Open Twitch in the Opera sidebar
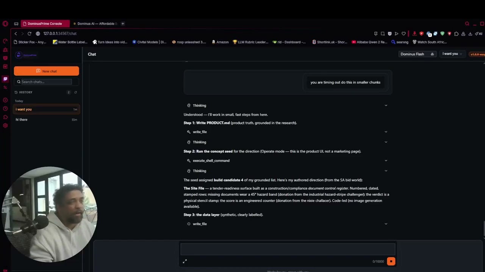The width and height of the screenshot is (485, 272). point(5,79)
